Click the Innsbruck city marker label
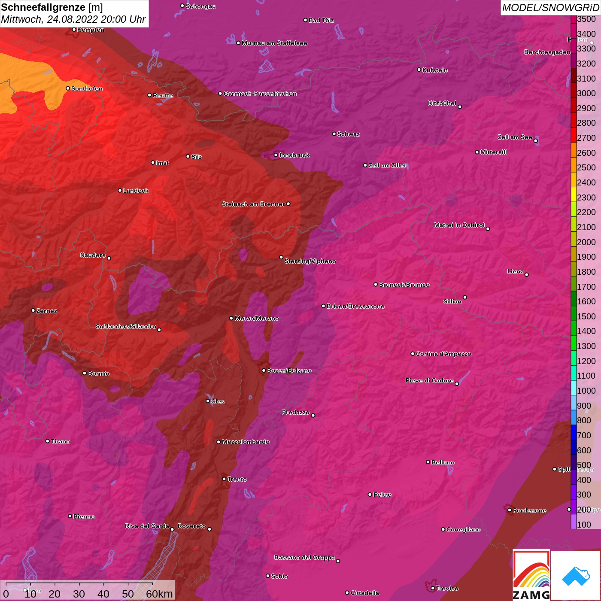This screenshot has height=601, width=601. pos(294,155)
